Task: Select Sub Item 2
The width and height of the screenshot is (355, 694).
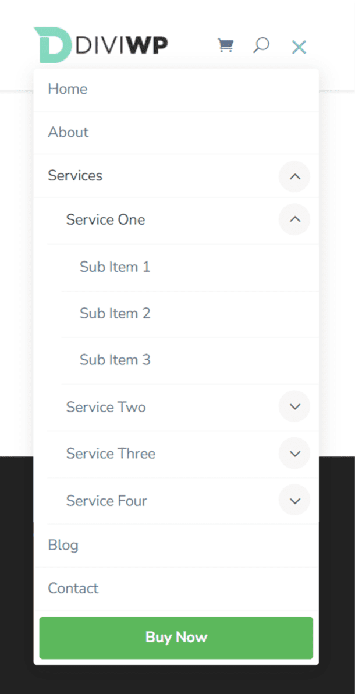Action: click(x=115, y=313)
